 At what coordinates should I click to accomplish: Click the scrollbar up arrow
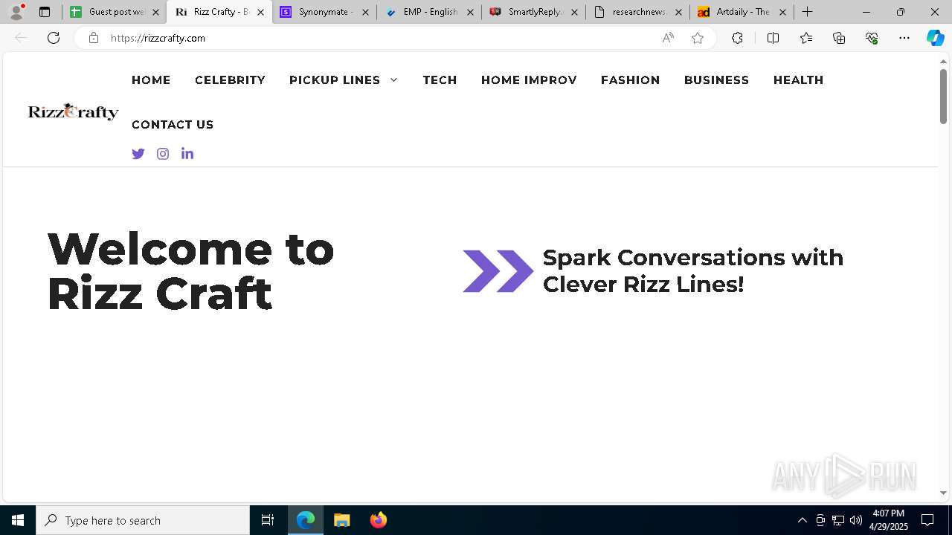point(943,61)
